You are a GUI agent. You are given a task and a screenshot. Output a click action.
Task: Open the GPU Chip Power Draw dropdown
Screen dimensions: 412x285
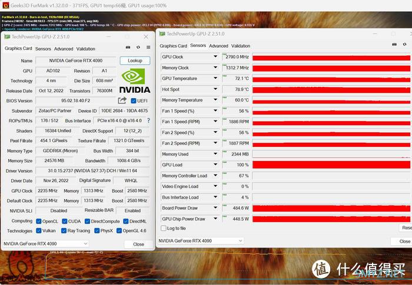click(x=215, y=219)
